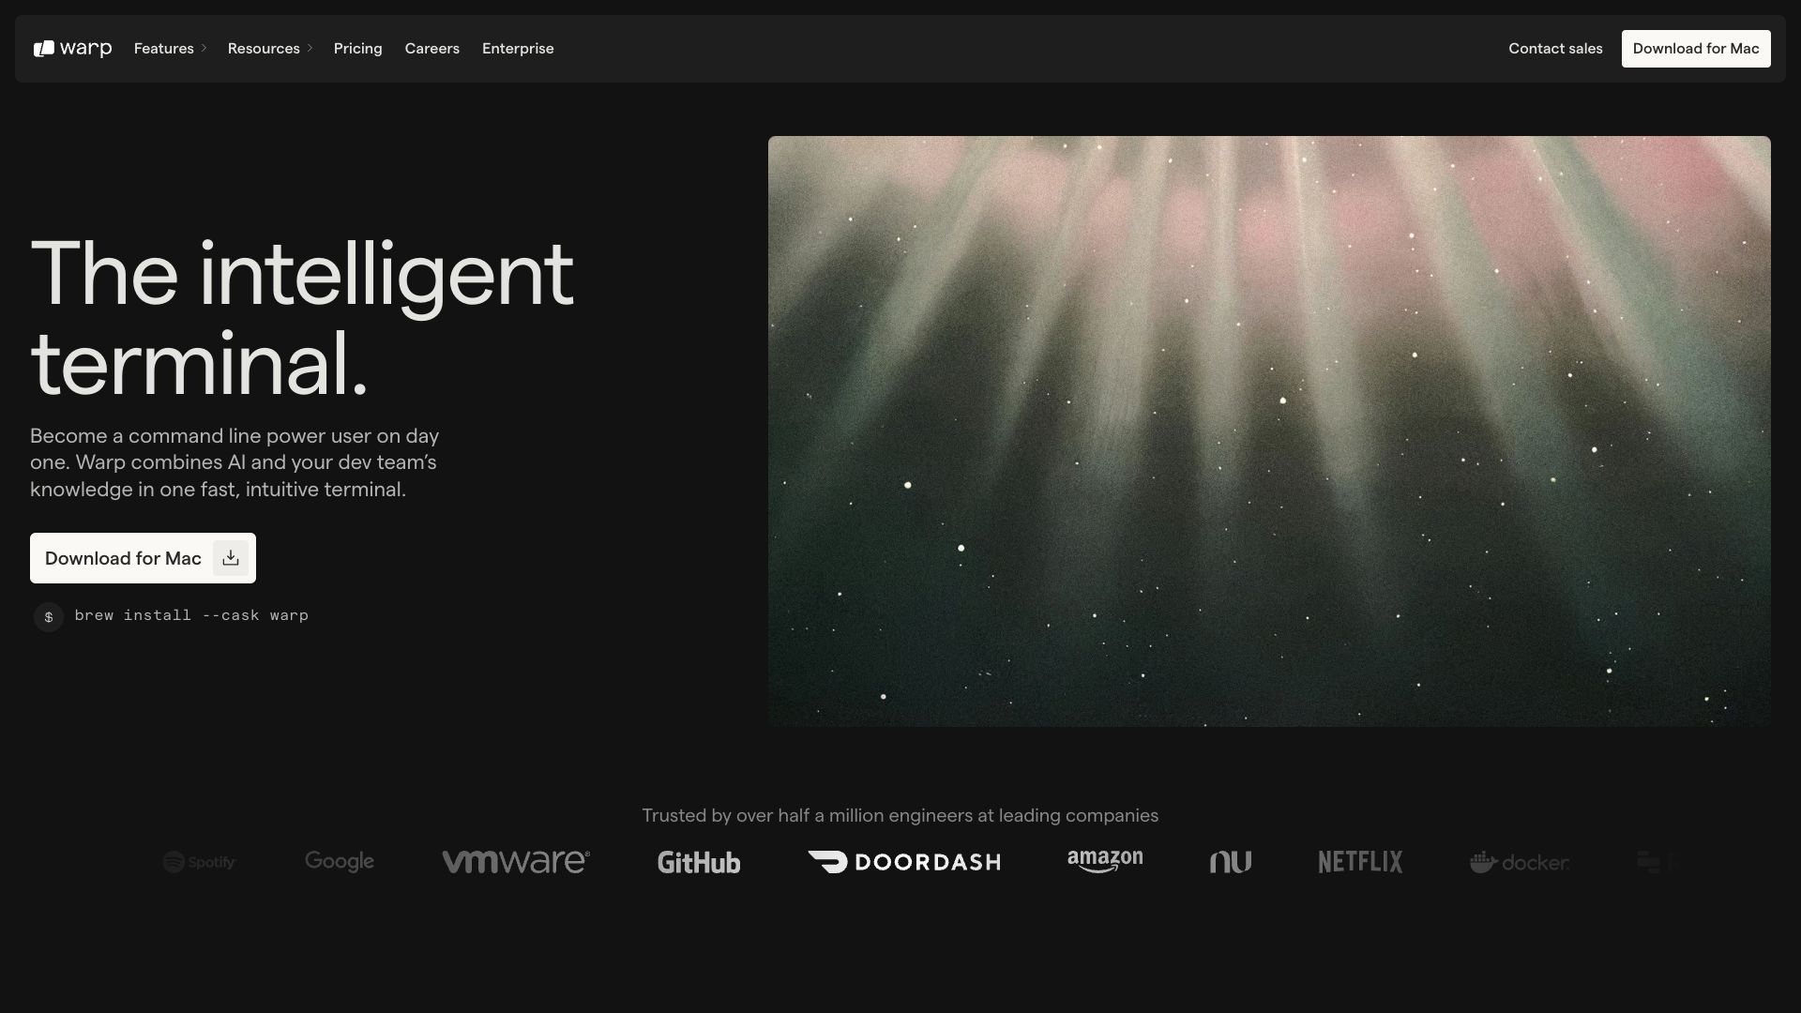Click the GitHub logo
Image resolution: width=1801 pixels, height=1013 pixels.
[x=699, y=862]
